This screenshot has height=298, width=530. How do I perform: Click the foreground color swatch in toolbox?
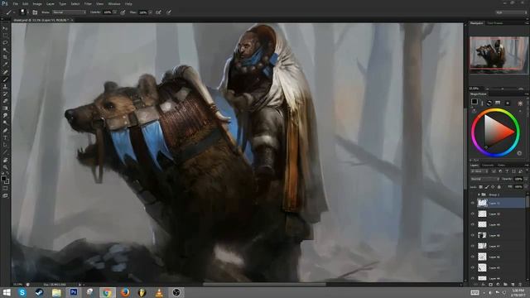tap(3, 178)
